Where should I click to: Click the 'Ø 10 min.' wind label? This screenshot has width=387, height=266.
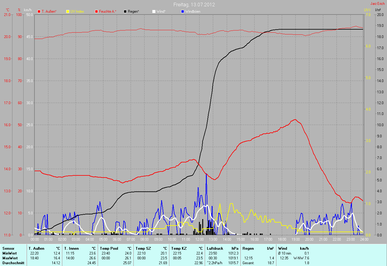pos(285,253)
